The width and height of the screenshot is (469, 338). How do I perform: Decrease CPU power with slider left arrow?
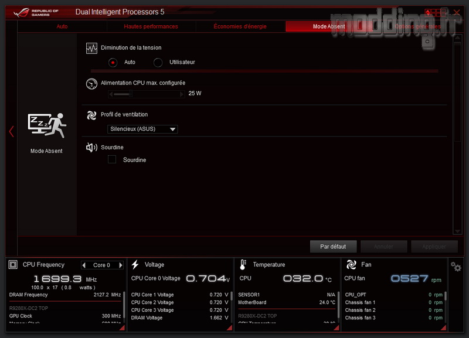pos(111,94)
